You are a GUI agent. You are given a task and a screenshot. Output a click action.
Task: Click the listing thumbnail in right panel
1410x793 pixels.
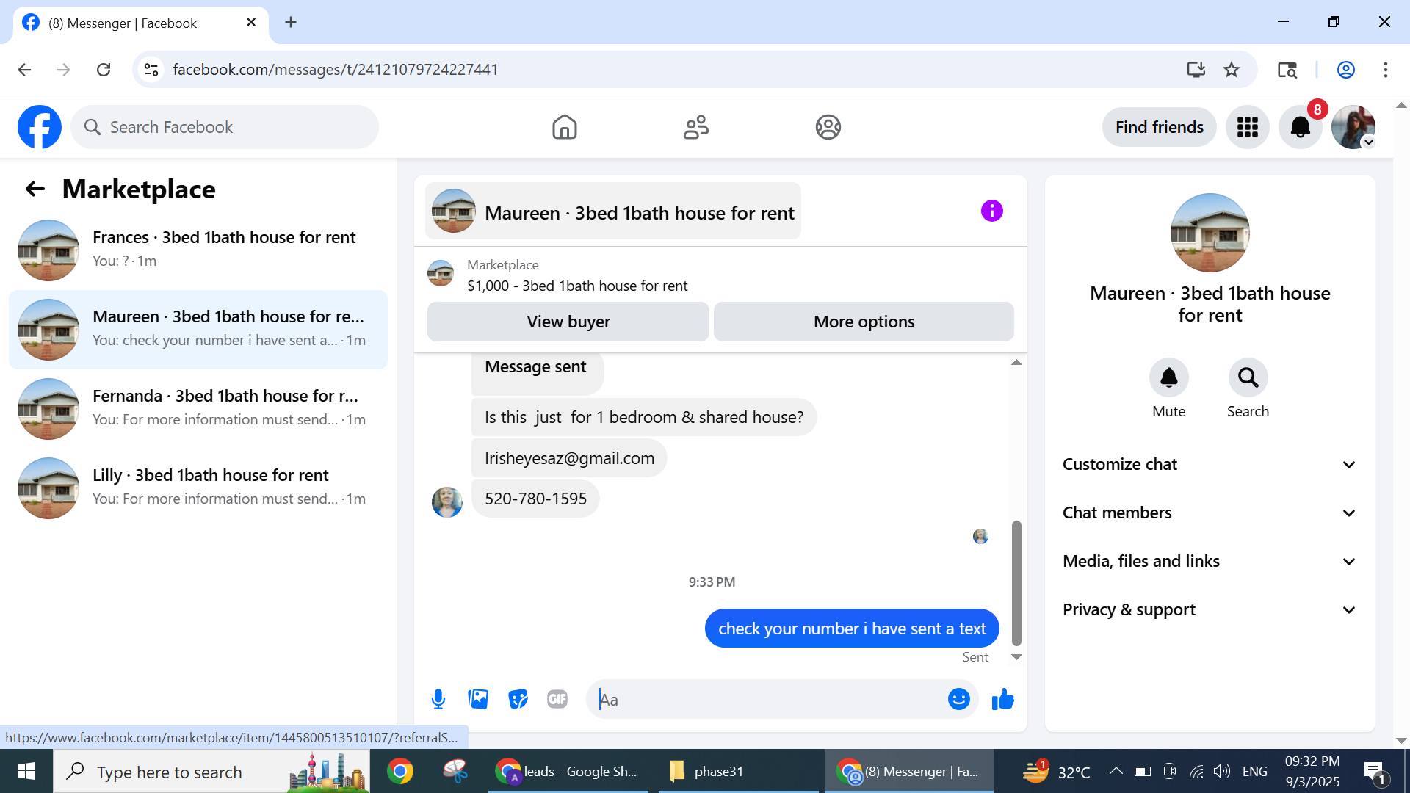(x=1210, y=233)
